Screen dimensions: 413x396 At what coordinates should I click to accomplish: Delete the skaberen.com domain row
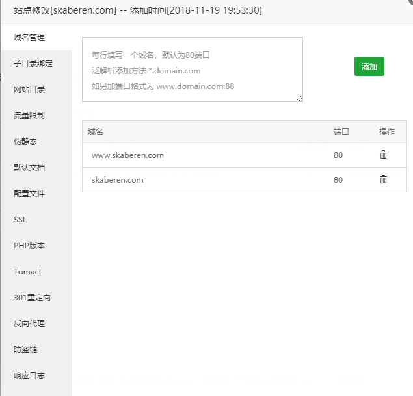[383, 179]
